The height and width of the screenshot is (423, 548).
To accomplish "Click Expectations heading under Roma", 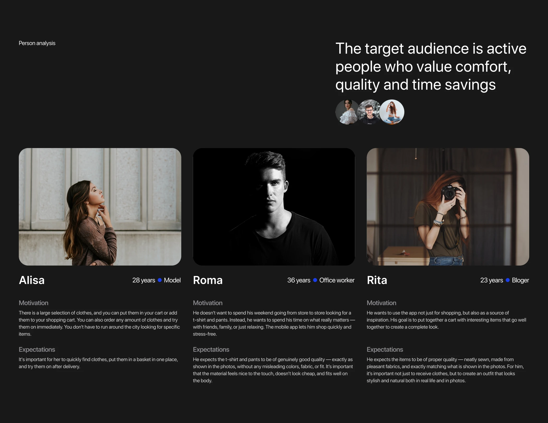I will pyautogui.click(x=211, y=349).
